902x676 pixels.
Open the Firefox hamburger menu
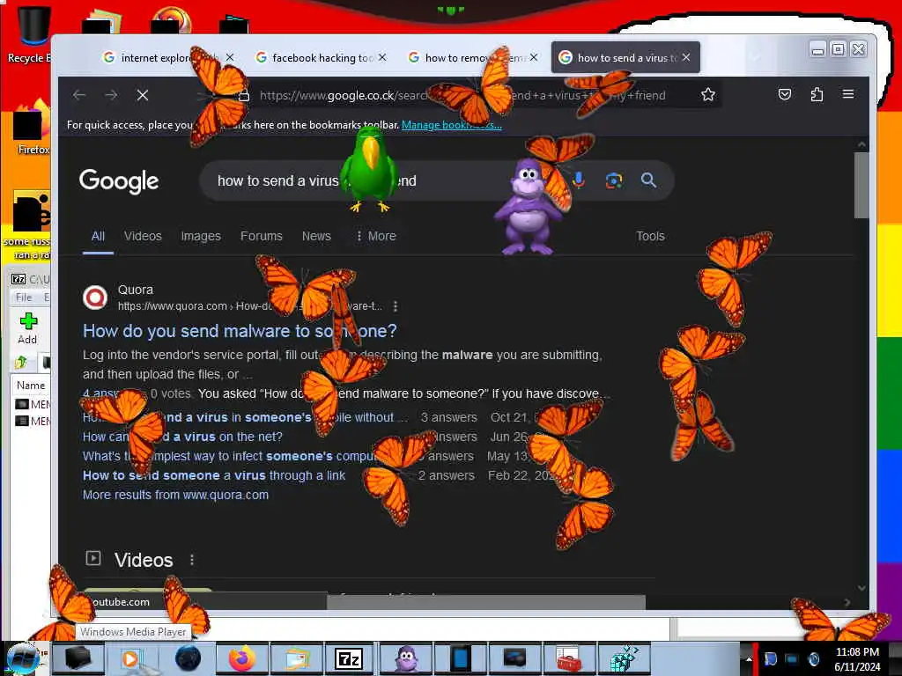pos(848,94)
